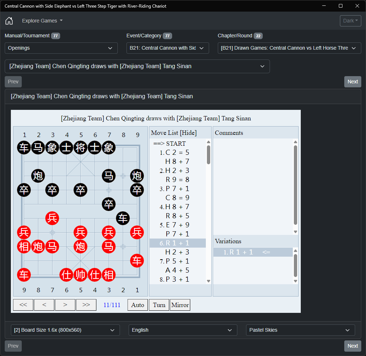Click the black horse 马 on file 7
This screenshot has width=366, height=356.
point(109,176)
